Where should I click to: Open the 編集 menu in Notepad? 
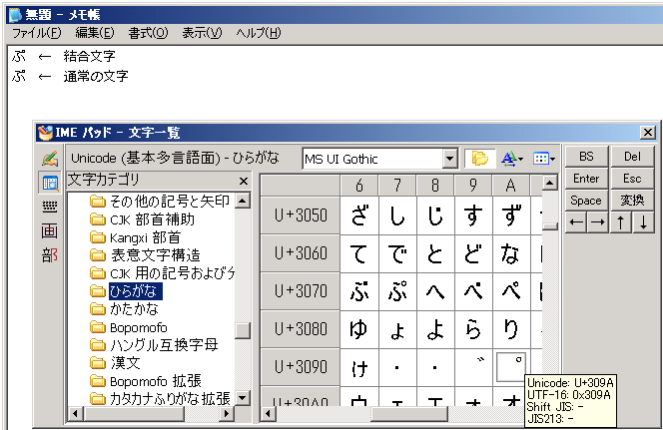click(95, 33)
